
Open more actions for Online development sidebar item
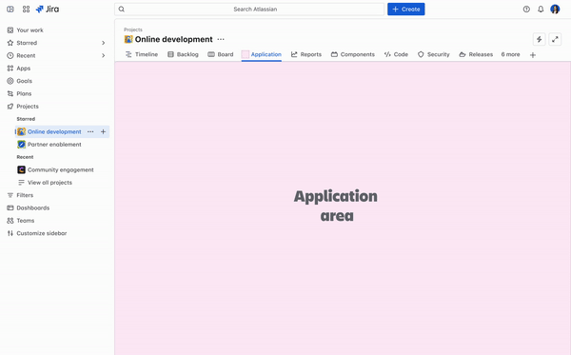coord(90,131)
